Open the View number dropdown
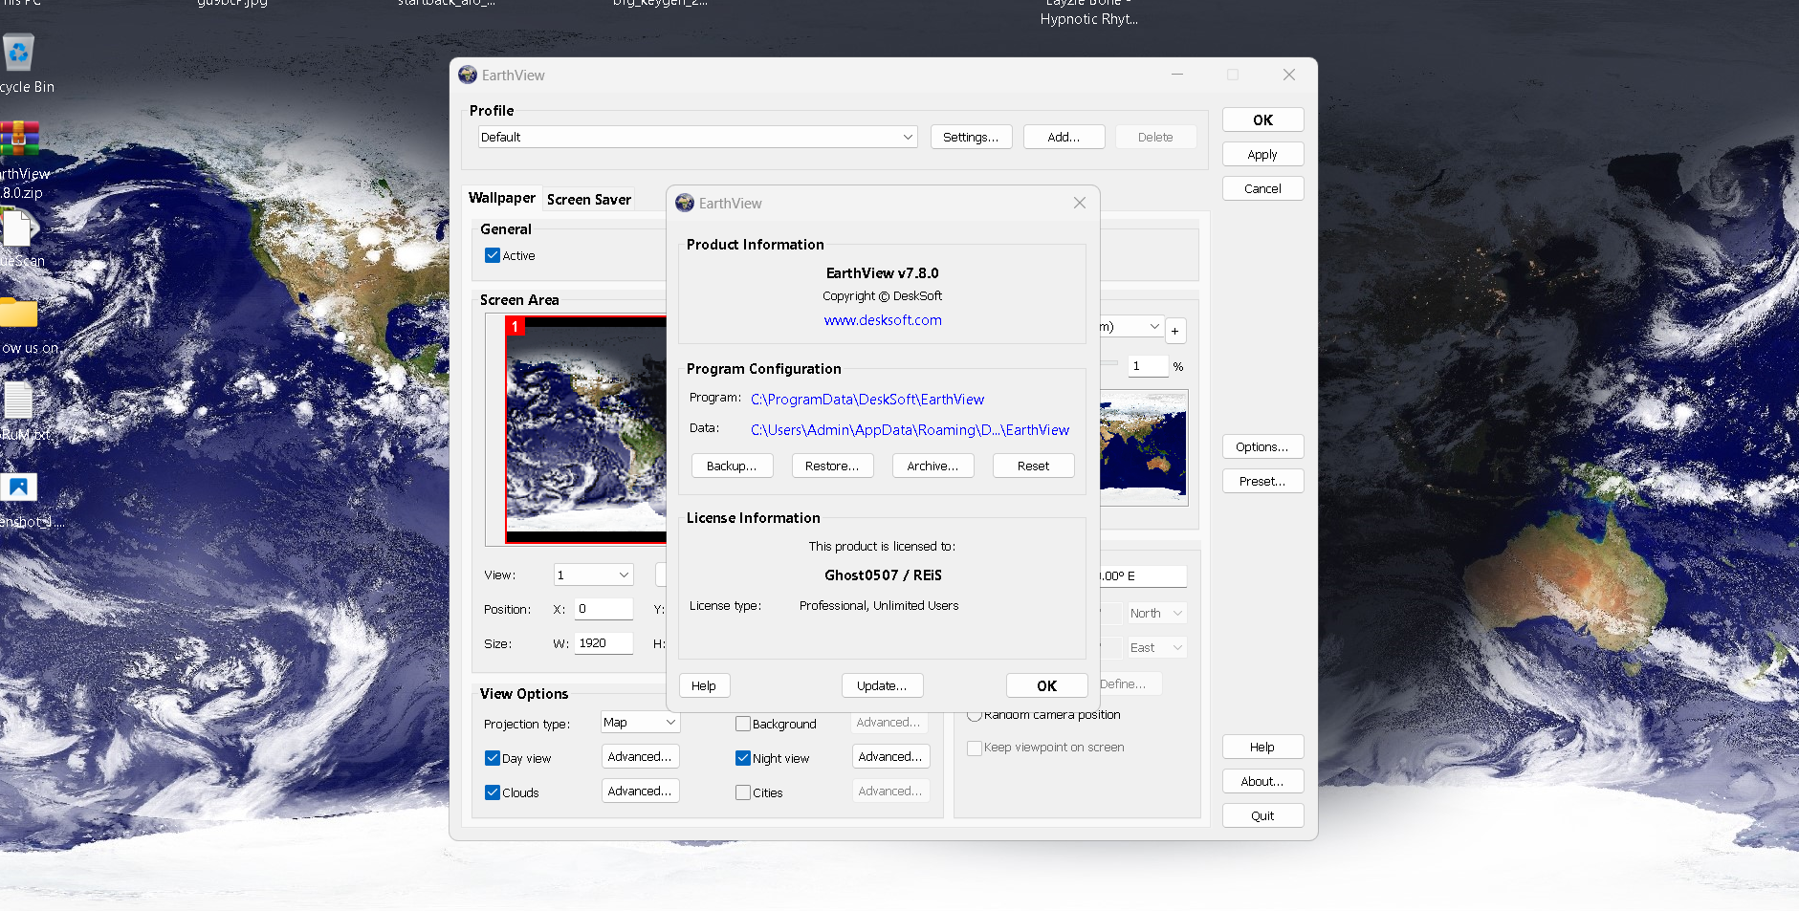1799x911 pixels. 594,575
